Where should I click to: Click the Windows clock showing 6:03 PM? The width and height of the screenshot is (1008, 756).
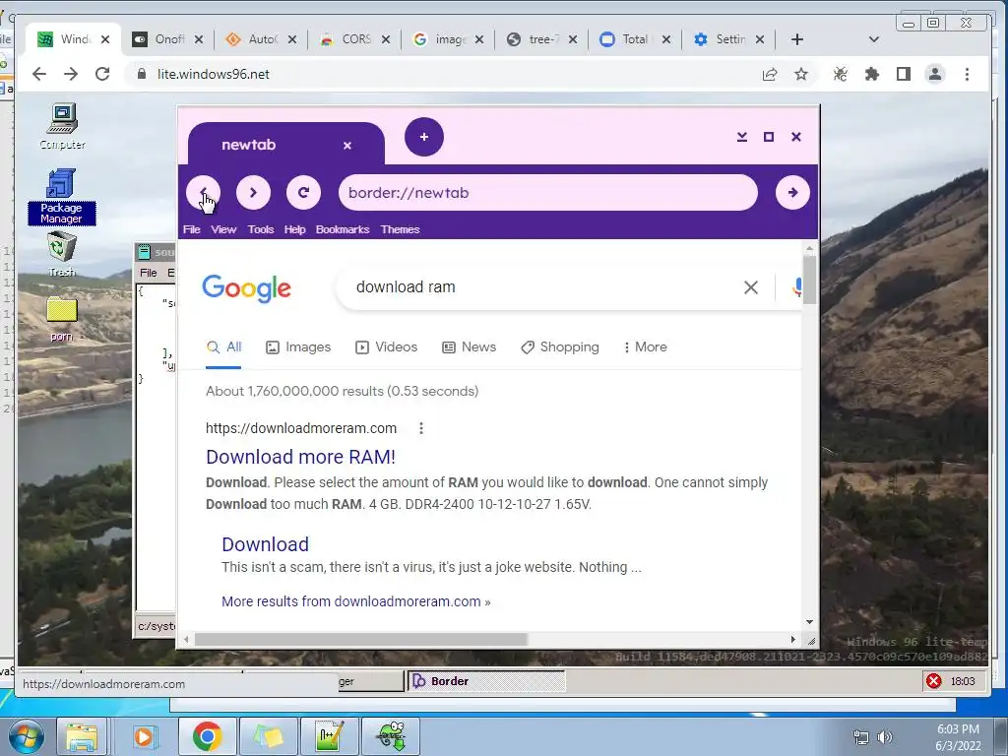[x=958, y=736]
